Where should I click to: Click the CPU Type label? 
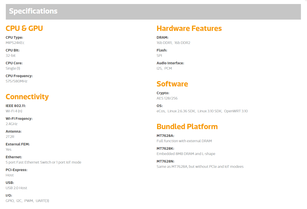pyautogui.click(x=14, y=37)
